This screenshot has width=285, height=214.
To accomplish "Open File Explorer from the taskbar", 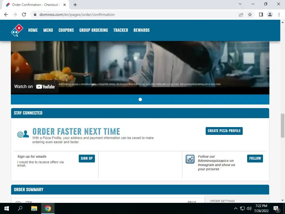I will (34, 208).
